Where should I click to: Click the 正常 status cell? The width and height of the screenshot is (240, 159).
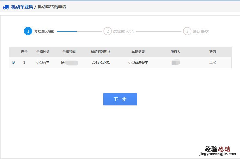click(212, 62)
